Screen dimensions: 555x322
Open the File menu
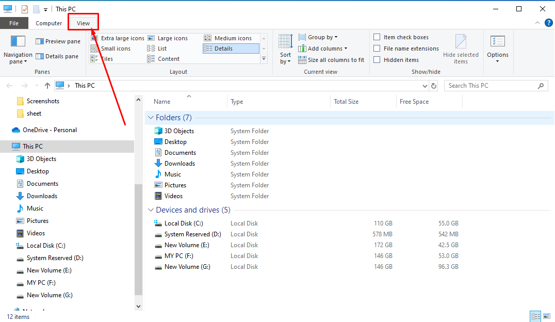click(14, 23)
